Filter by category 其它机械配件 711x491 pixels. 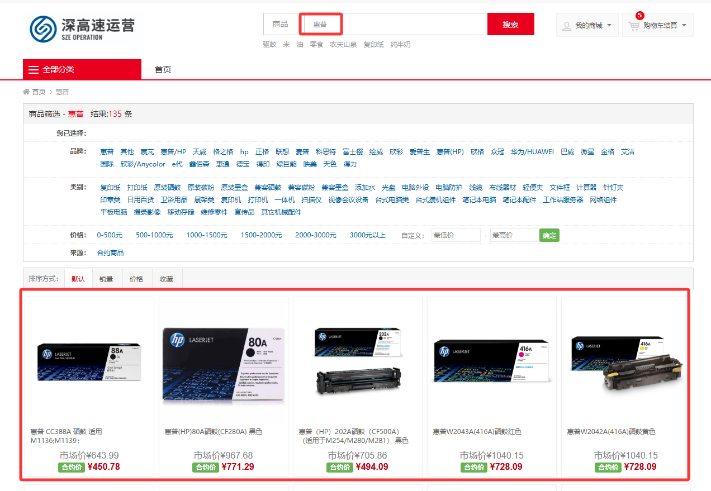click(x=281, y=212)
